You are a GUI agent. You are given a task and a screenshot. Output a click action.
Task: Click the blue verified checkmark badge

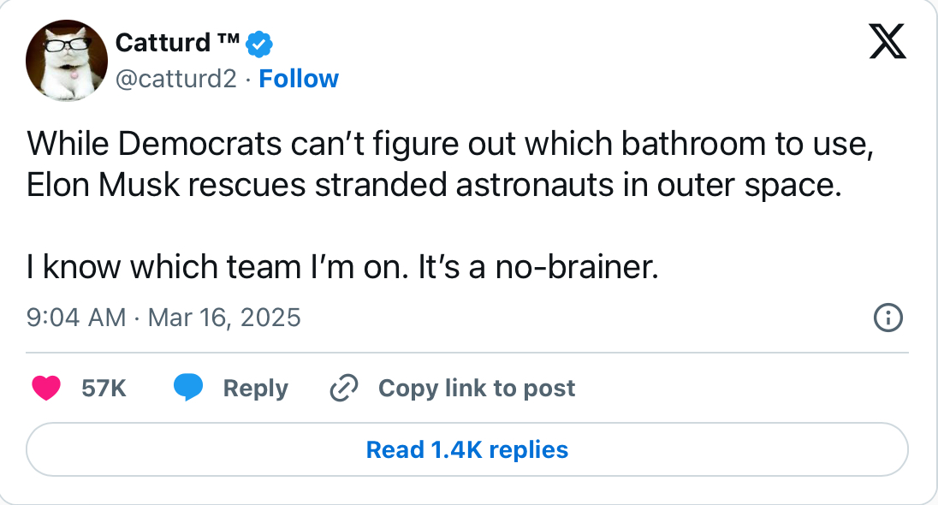tap(259, 42)
